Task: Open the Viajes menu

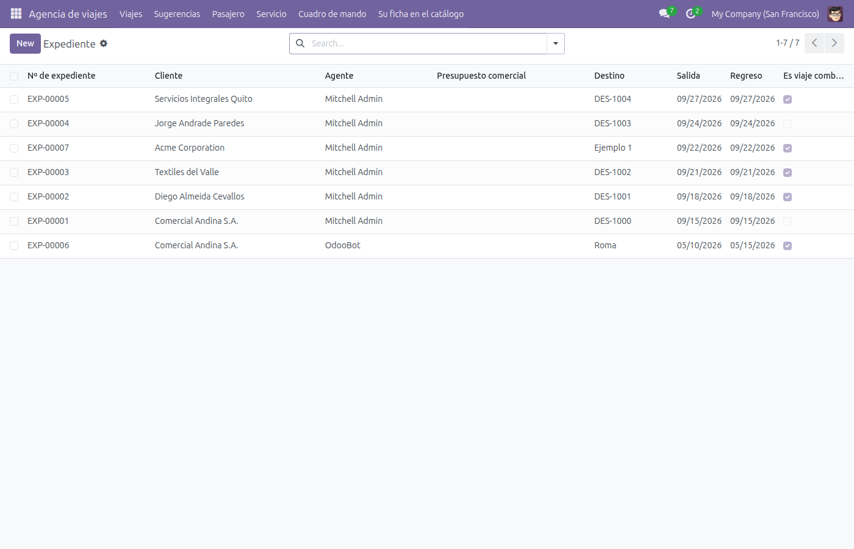Action: click(x=131, y=13)
